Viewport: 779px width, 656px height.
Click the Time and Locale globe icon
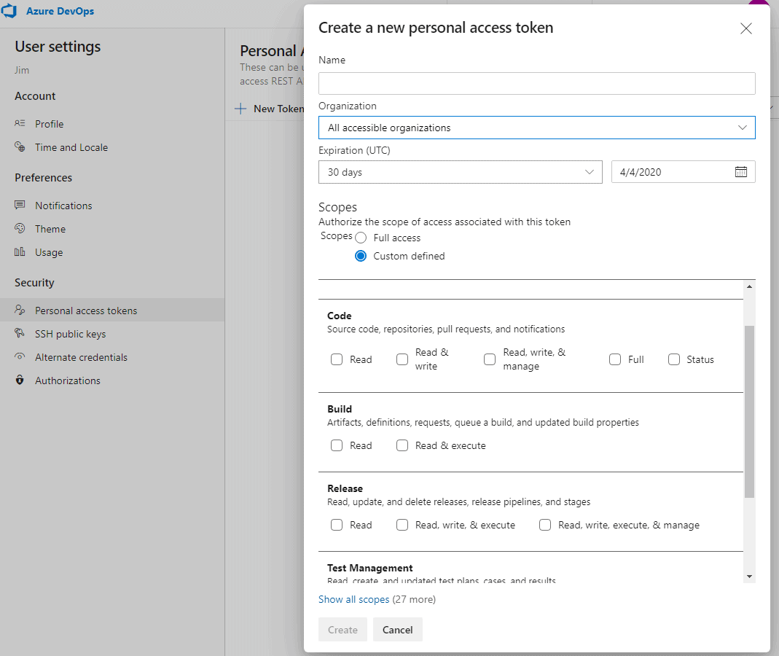coord(20,147)
